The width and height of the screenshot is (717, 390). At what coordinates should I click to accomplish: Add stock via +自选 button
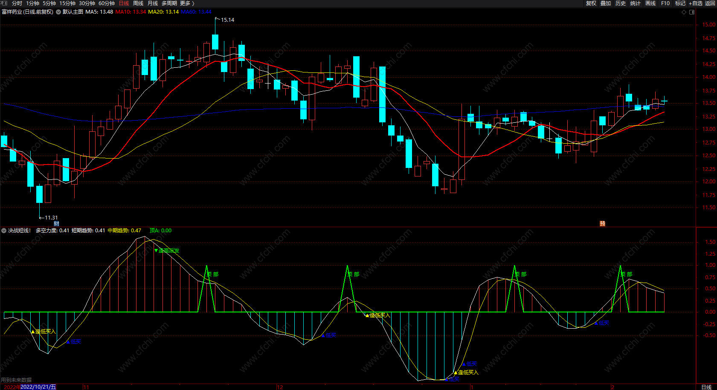[x=696, y=3]
